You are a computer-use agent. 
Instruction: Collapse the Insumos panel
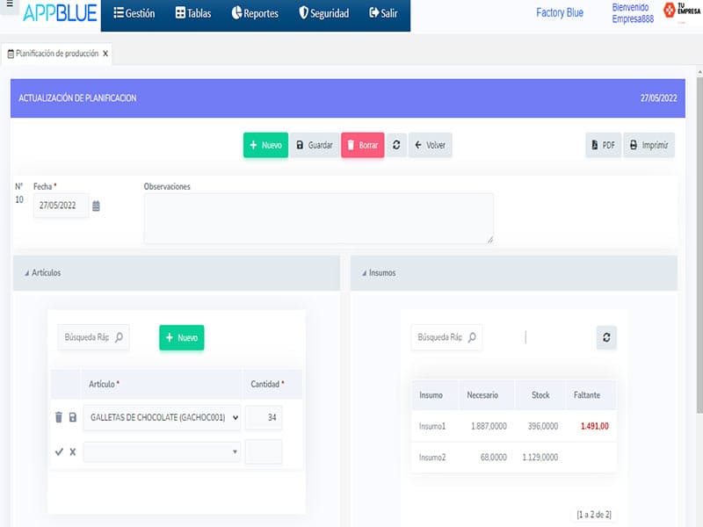pos(364,273)
